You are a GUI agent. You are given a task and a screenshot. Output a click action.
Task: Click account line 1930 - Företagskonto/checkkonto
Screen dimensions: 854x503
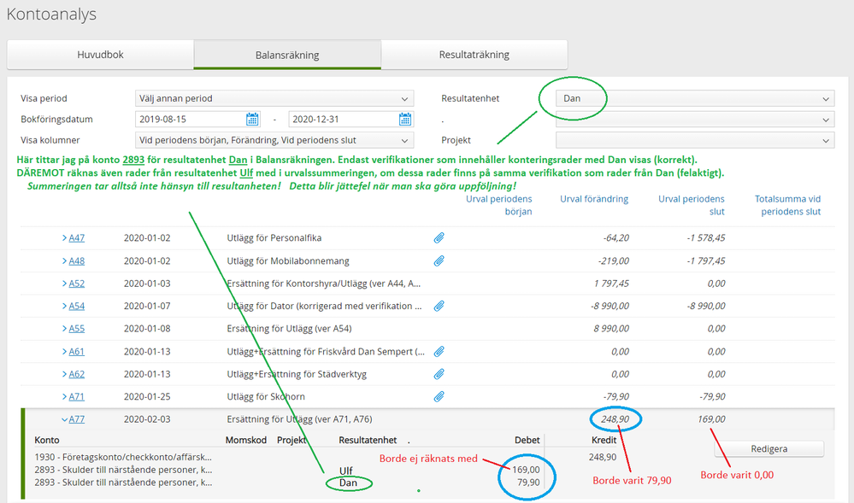pyautogui.click(x=123, y=457)
